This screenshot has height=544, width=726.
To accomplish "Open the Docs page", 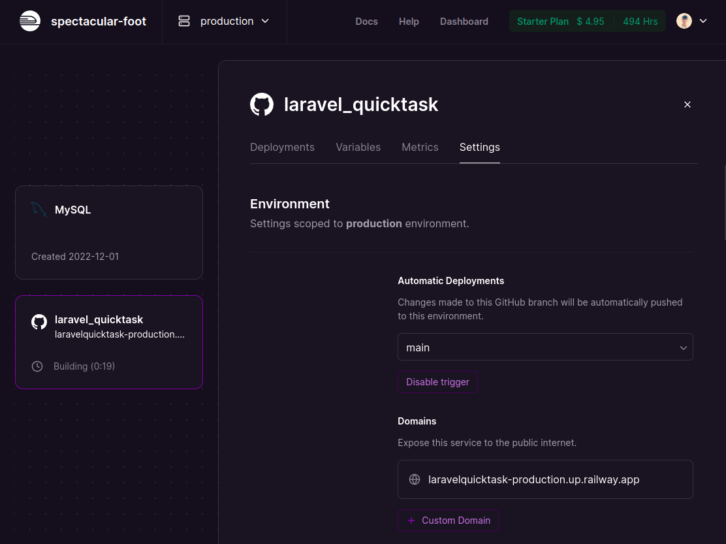I will (366, 21).
